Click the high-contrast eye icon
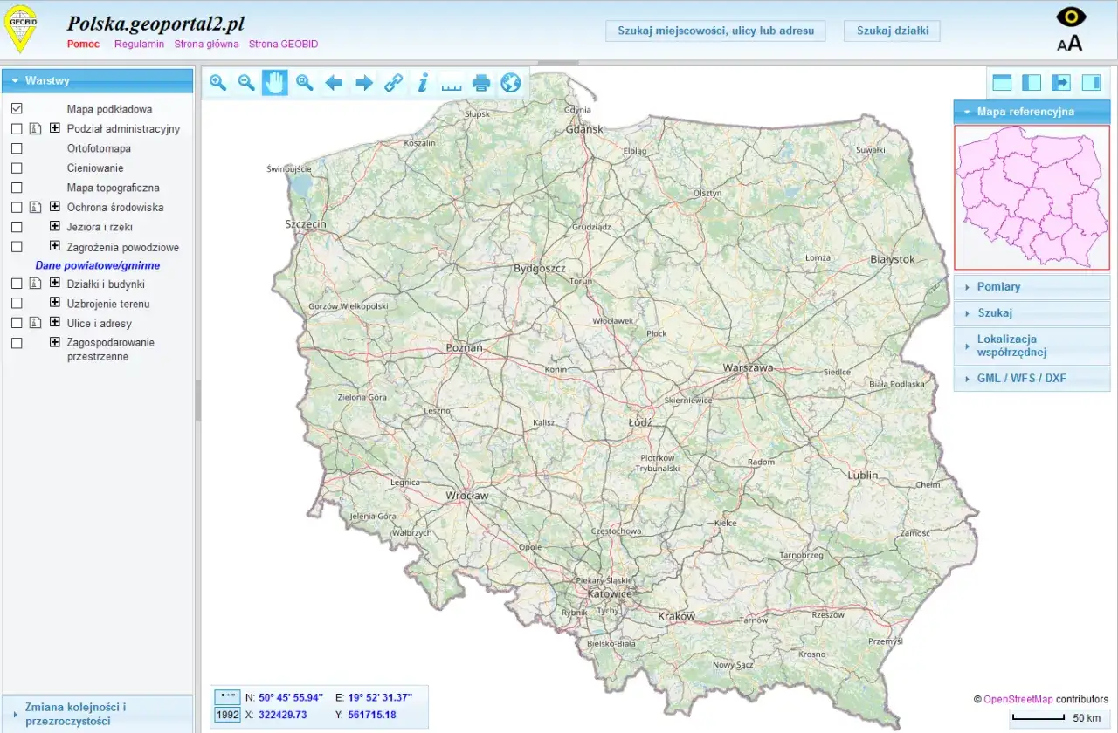The height and width of the screenshot is (733, 1118). tap(1070, 17)
